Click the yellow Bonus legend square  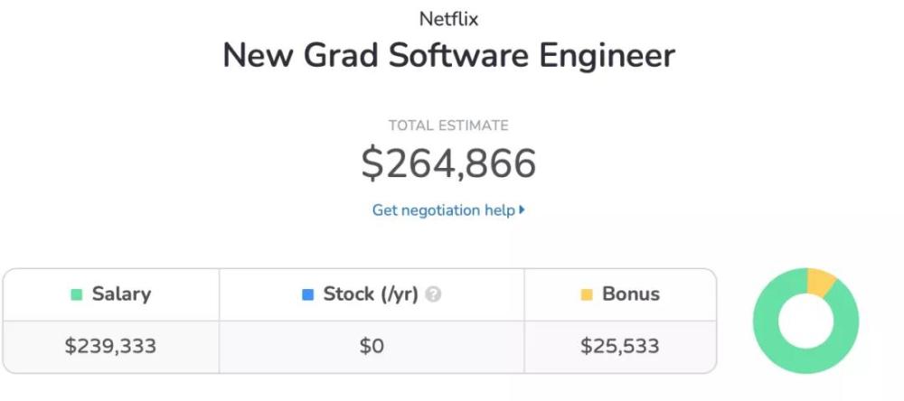click(587, 294)
